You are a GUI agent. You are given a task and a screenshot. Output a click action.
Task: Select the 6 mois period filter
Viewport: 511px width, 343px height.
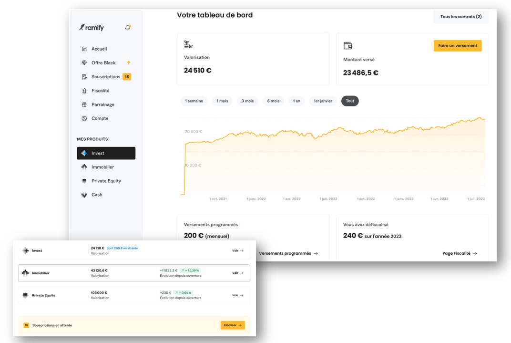pyautogui.click(x=273, y=101)
